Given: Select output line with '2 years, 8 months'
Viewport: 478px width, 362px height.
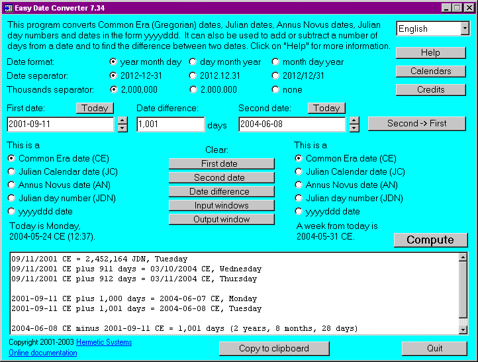Looking at the screenshot, I should click(x=185, y=328).
